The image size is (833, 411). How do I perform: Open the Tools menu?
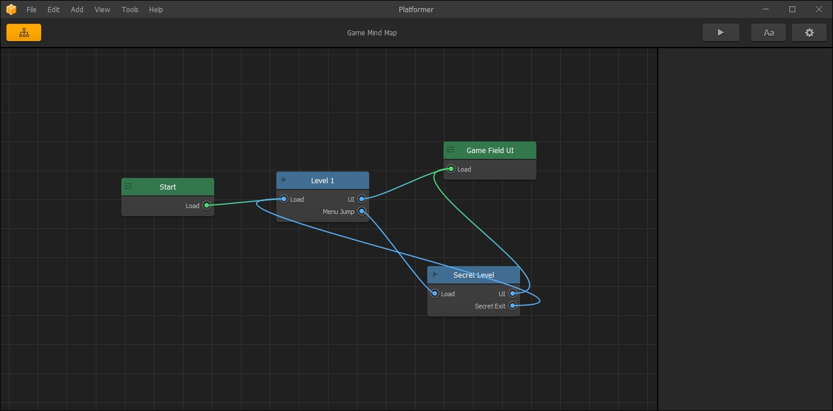130,9
